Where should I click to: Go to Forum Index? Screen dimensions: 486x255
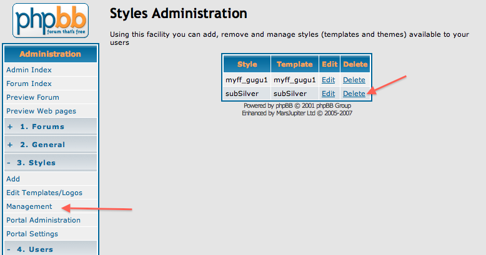[29, 84]
